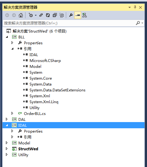Select System.Data reference
The image size is (147, 167).
[x=40, y=84]
